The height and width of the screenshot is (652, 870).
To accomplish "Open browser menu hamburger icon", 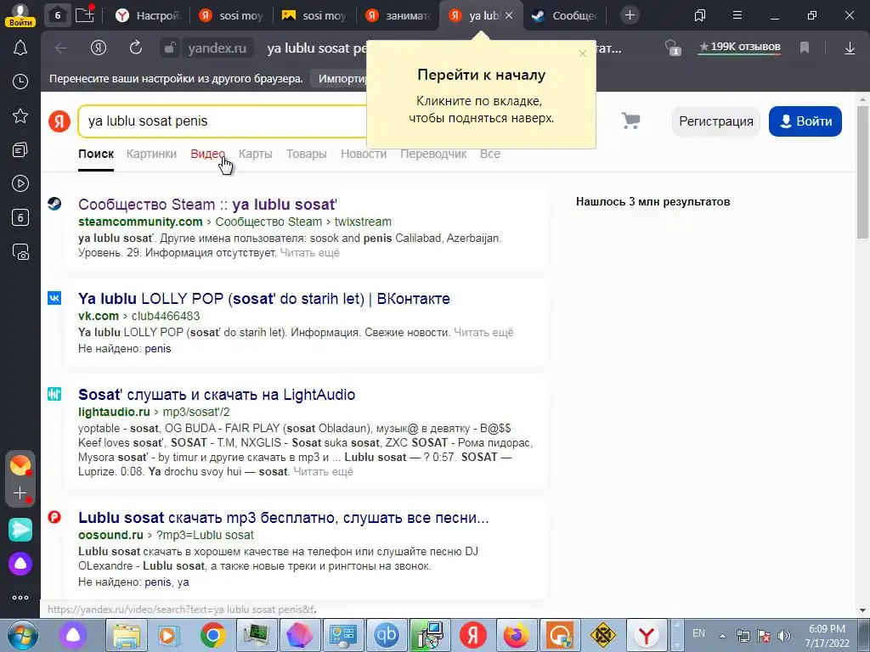I will pos(737,15).
